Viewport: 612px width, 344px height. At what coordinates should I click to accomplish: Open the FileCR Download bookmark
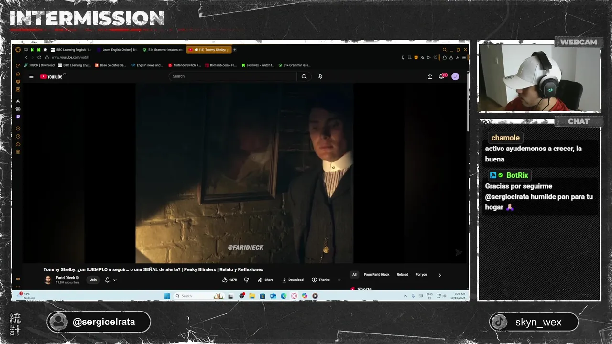(x=39, y=65)
